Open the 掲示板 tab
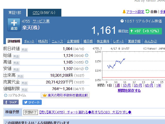Viewport: 165px width, 124px height. click(x=88, y=41)
